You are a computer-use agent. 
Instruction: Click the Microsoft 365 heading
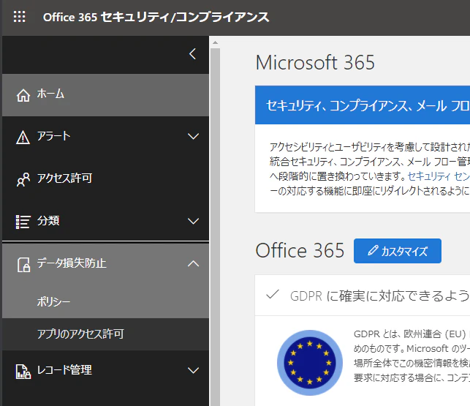315,62
